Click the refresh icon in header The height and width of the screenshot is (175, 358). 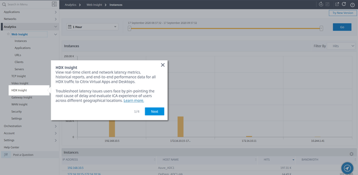344,4
